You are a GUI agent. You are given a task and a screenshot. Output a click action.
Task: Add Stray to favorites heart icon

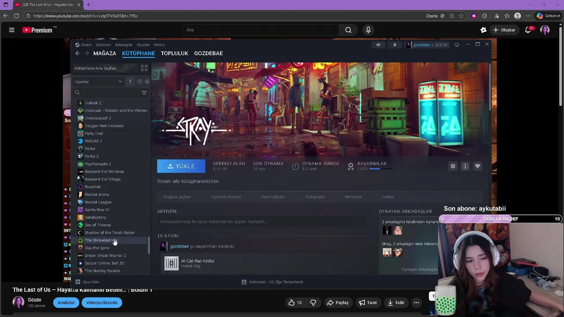[478, 166]
